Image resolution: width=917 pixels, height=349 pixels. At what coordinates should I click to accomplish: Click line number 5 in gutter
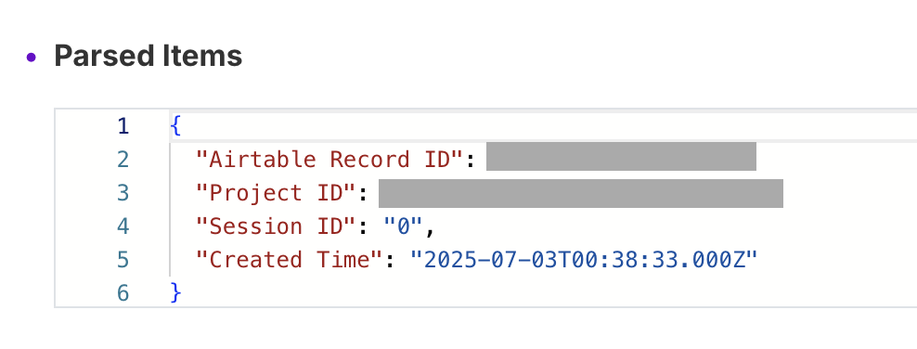[x=123, y=260]
